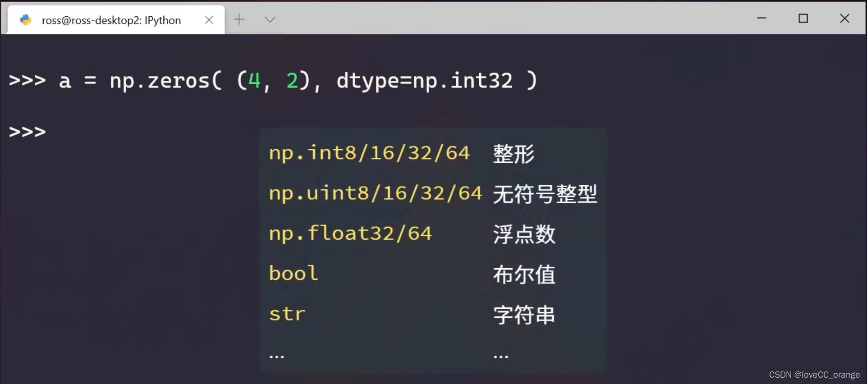Click the 无符号整型 label
The width and height of the screenshot is (867, 384).
point(545,194)
